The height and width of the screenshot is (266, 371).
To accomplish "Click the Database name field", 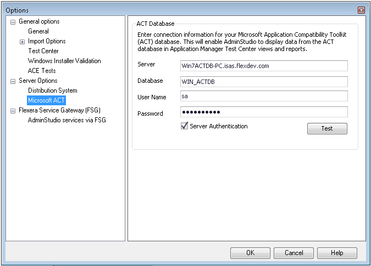I will point(264,82).
